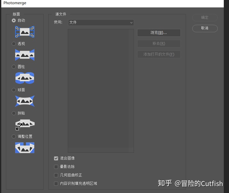Click the 确定 button
Screen dimensions: 229x193
(205, 18)
